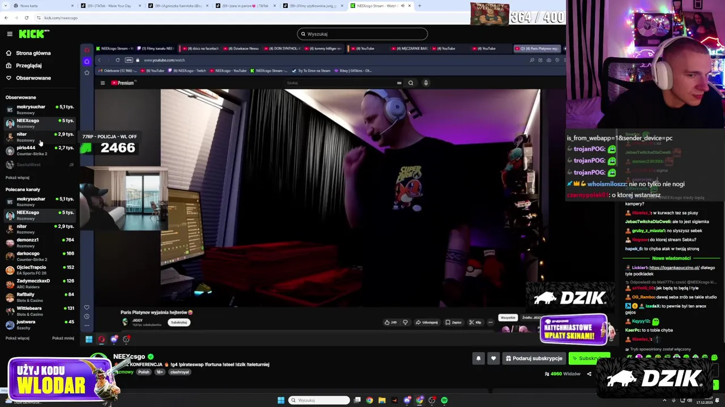Click the YouTube Subskrybuj button in stream
This screenshot has width=725, height=407.
(x=178, y=322)
